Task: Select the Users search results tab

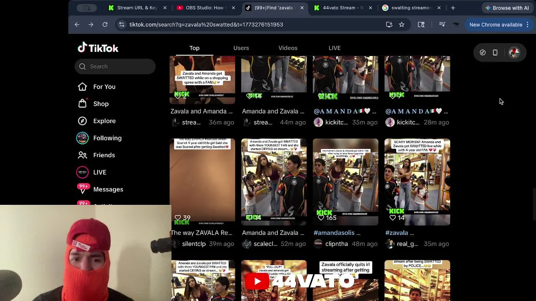Action: 241,48
